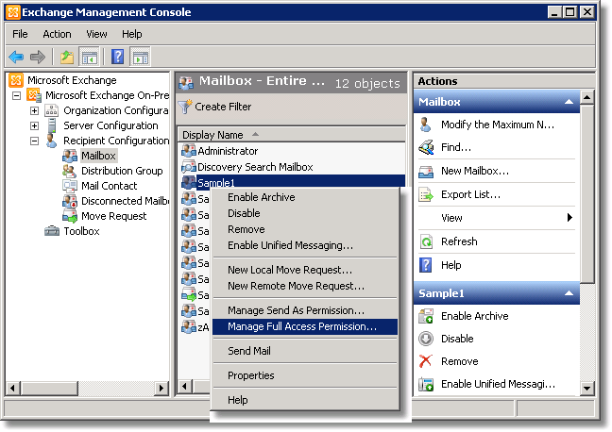
Task: Sort by the Display Name column header
Action: 291,135
